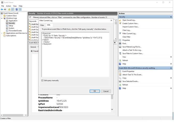Open the File menu

coord(3,6)
